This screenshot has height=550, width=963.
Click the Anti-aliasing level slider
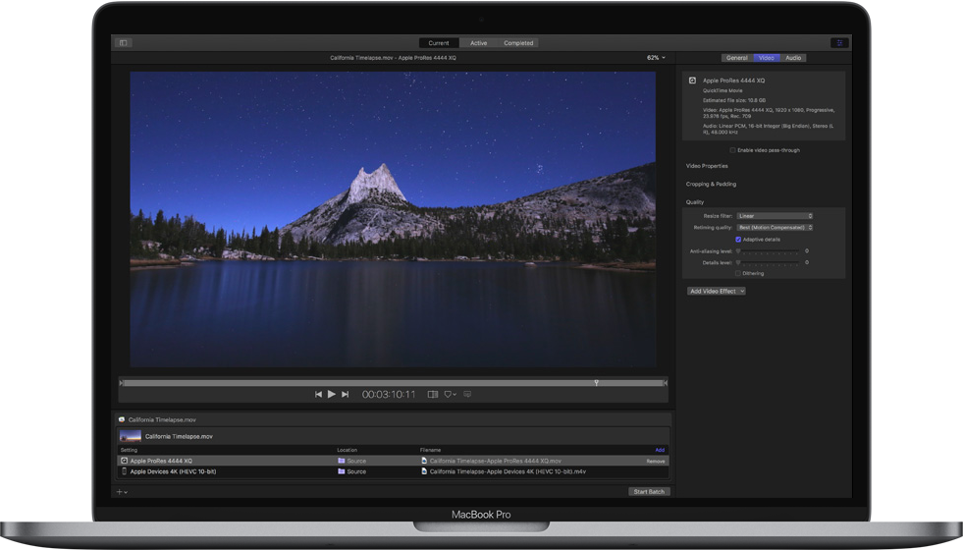[x=768, y=251]
